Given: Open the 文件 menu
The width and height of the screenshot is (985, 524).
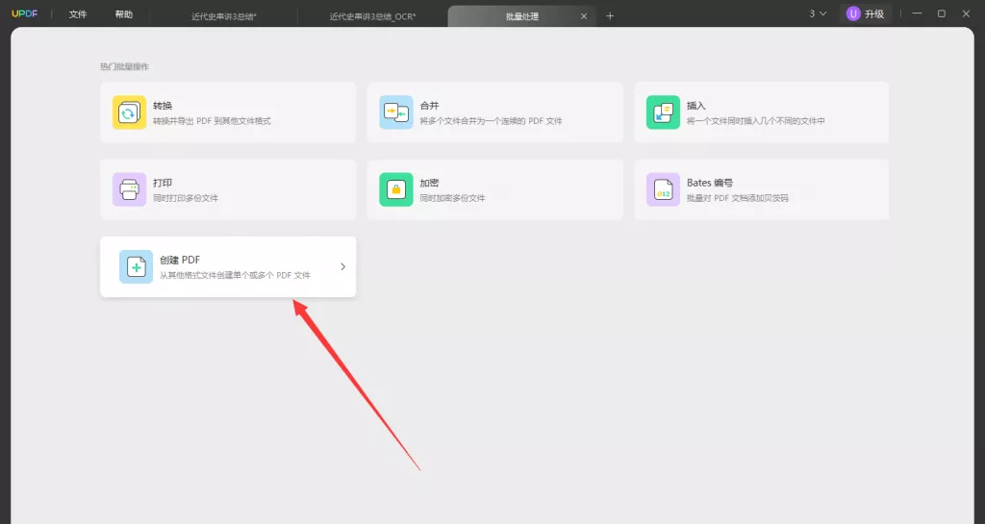Looking at the screenshot, I should tap(78, 13).
